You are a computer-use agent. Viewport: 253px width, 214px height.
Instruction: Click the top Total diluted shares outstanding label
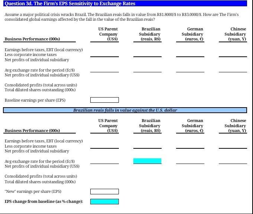tap(40, 90)
